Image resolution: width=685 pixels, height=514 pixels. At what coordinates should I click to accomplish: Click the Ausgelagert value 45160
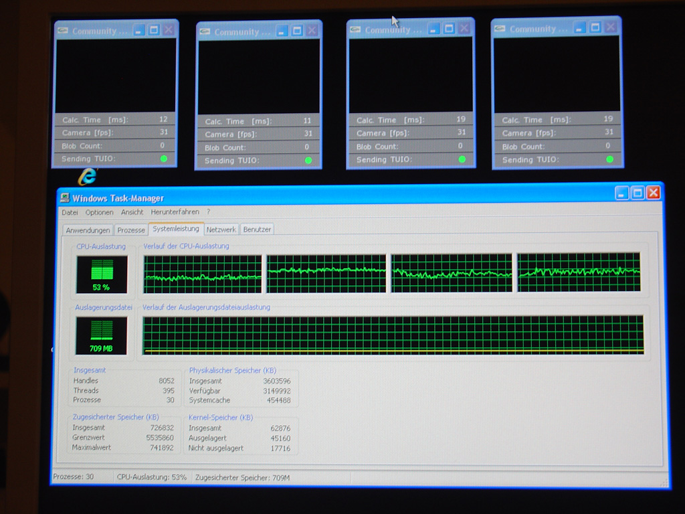click(x=280, y=438)
